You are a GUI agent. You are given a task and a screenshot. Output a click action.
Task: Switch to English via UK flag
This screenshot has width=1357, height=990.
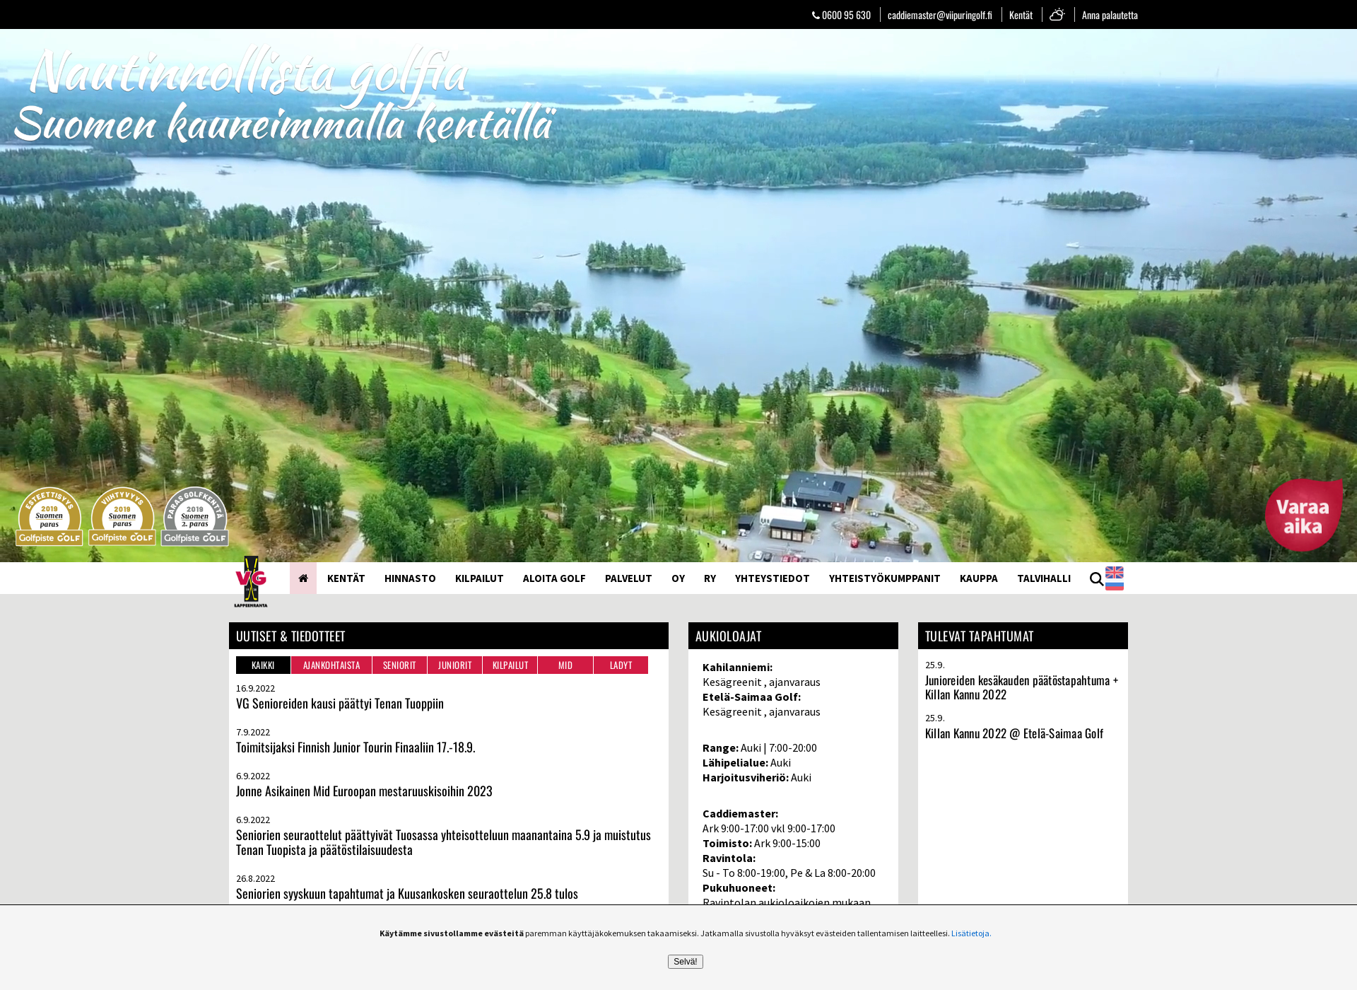[1115, 572]
